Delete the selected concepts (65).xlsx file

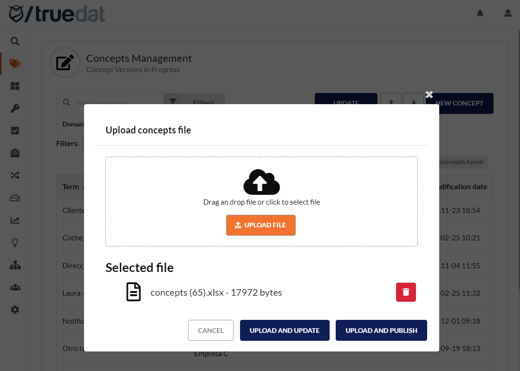[406, 292]
